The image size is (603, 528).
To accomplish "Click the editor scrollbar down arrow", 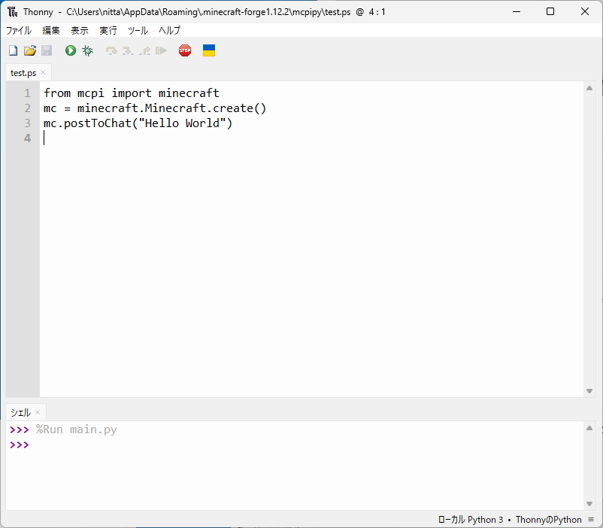I will pyautogui.click(x=589, y=390).
